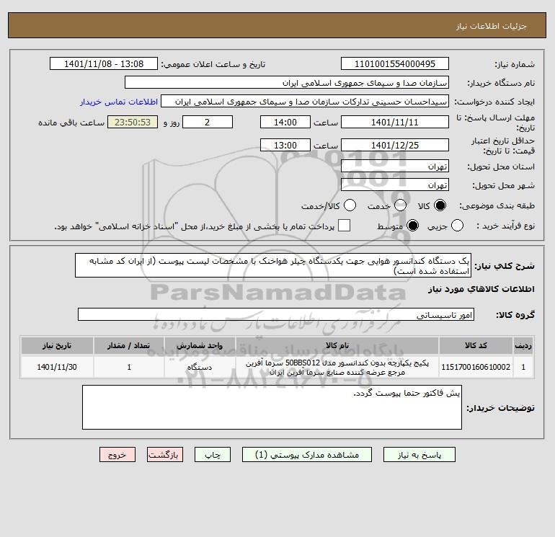Click the تاریخ نیاز column header

57,345
